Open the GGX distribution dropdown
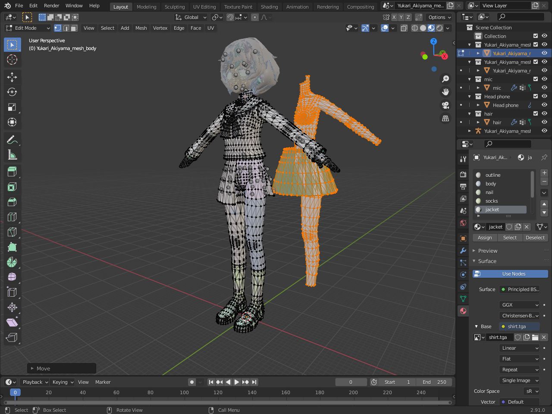Screen dimensions: 552x414 (519, 305)
